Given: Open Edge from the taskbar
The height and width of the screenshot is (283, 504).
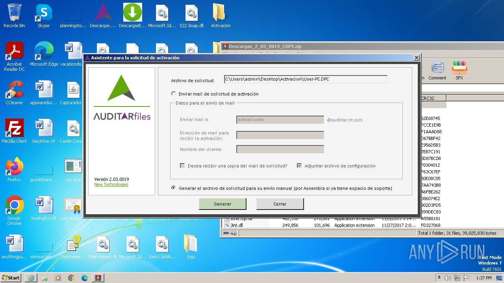Looking at the screenshot, I should [x=85, y=278].
